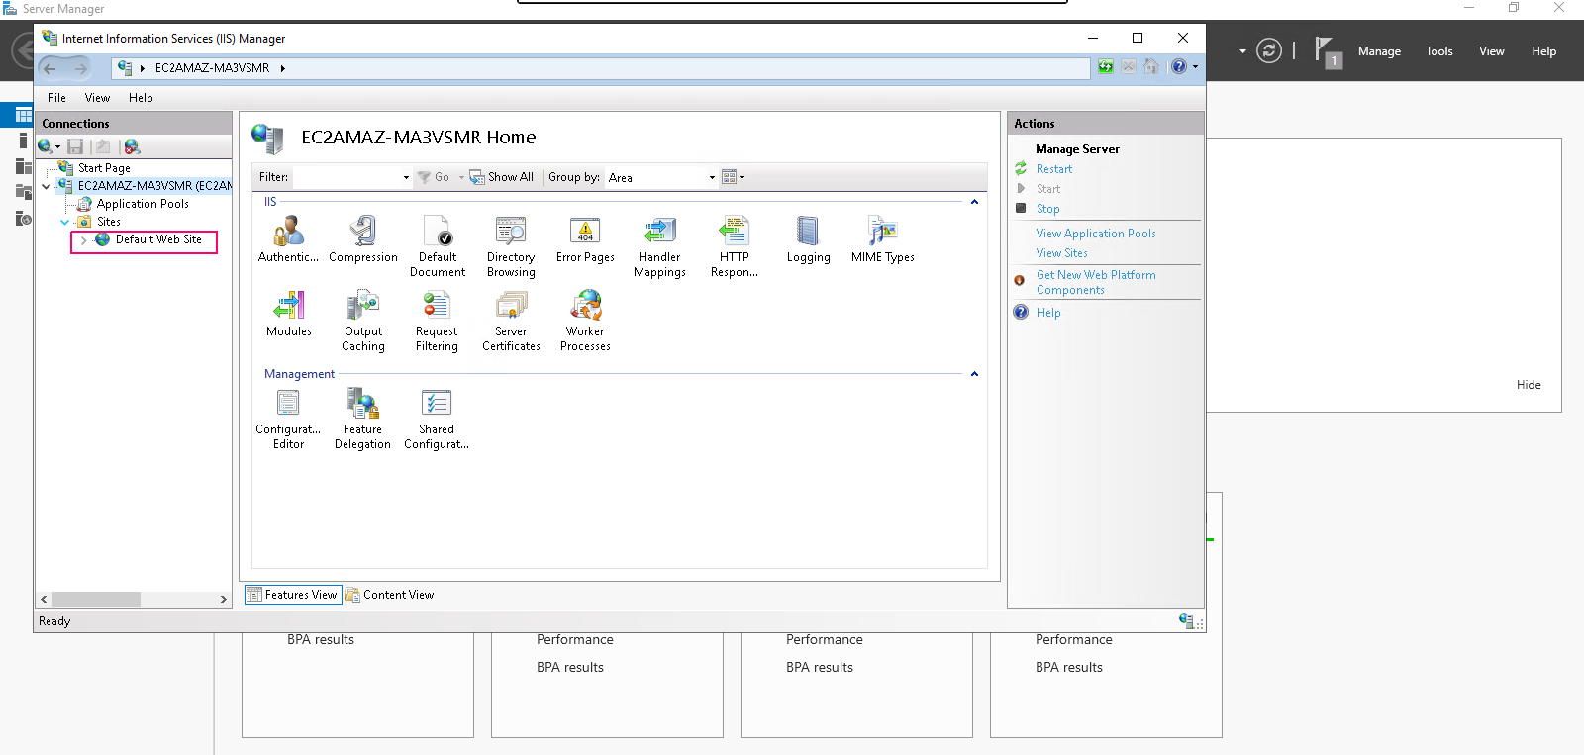Collapse the IIS section group

(x=974, y=202)
